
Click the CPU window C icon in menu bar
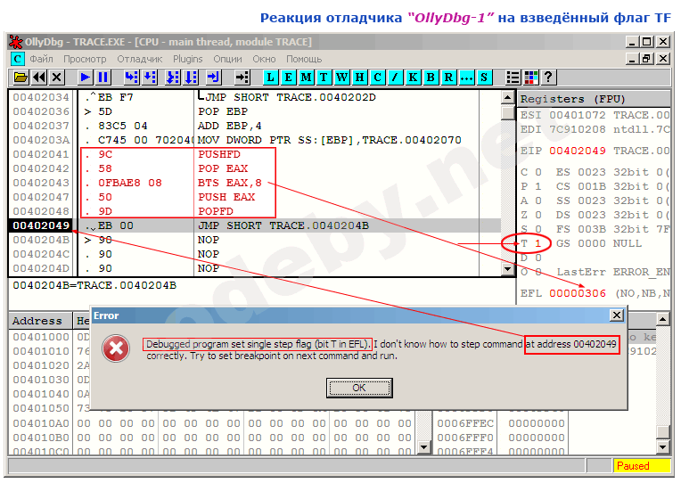[17, 59]
